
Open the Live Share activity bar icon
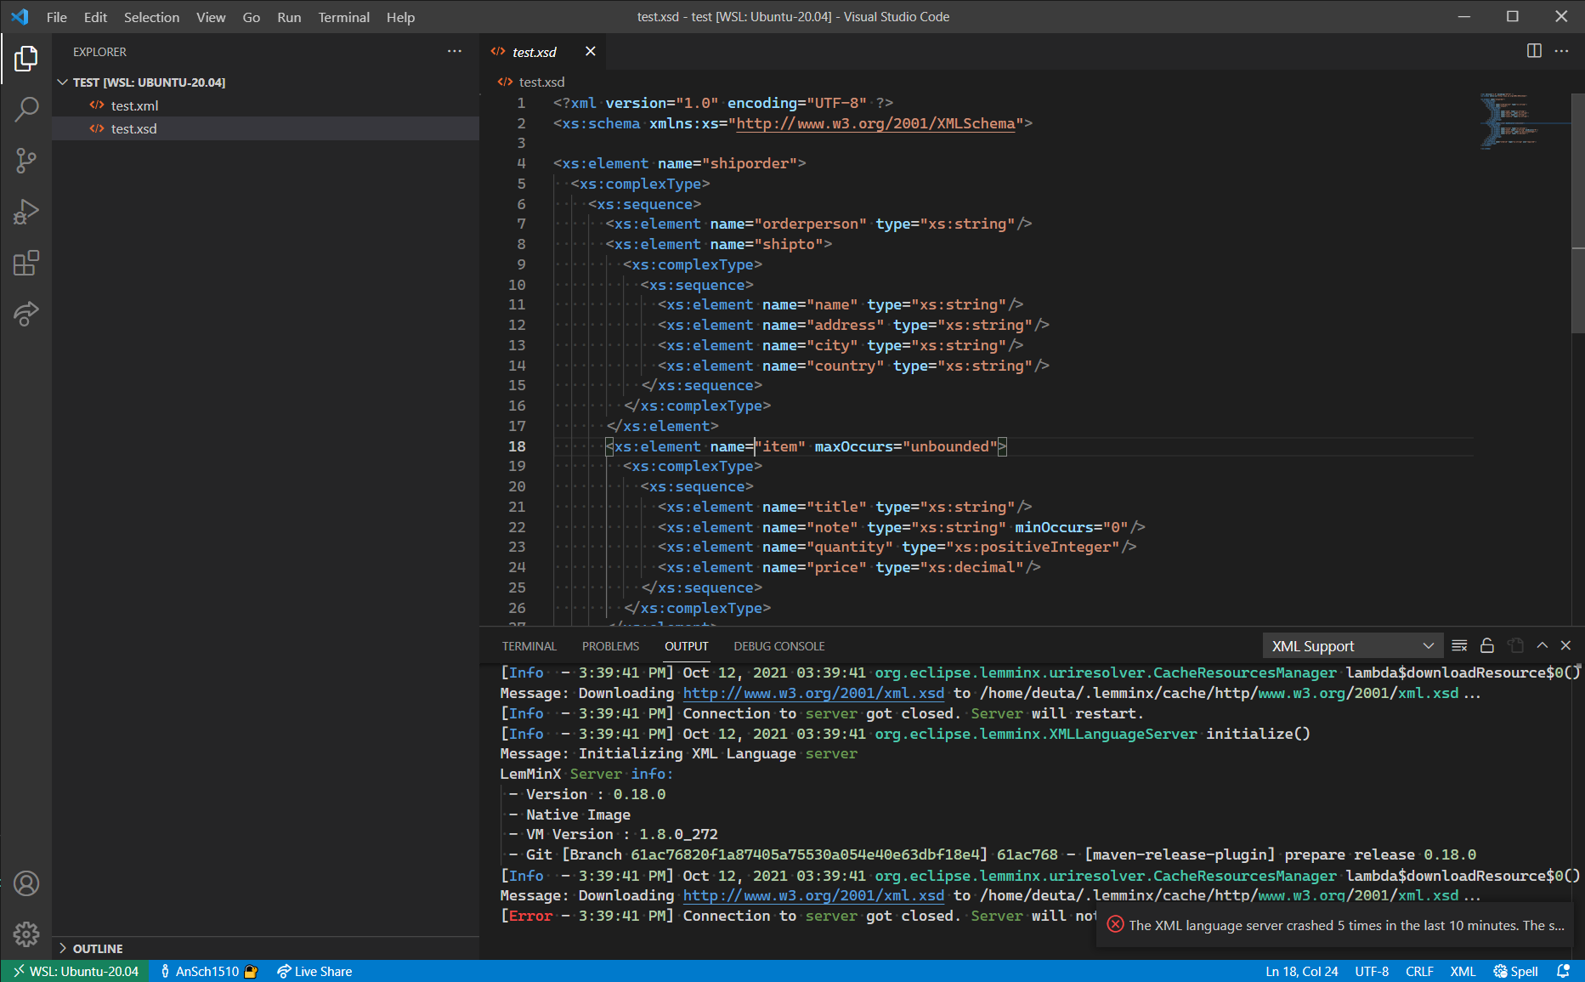coord(26,314)
